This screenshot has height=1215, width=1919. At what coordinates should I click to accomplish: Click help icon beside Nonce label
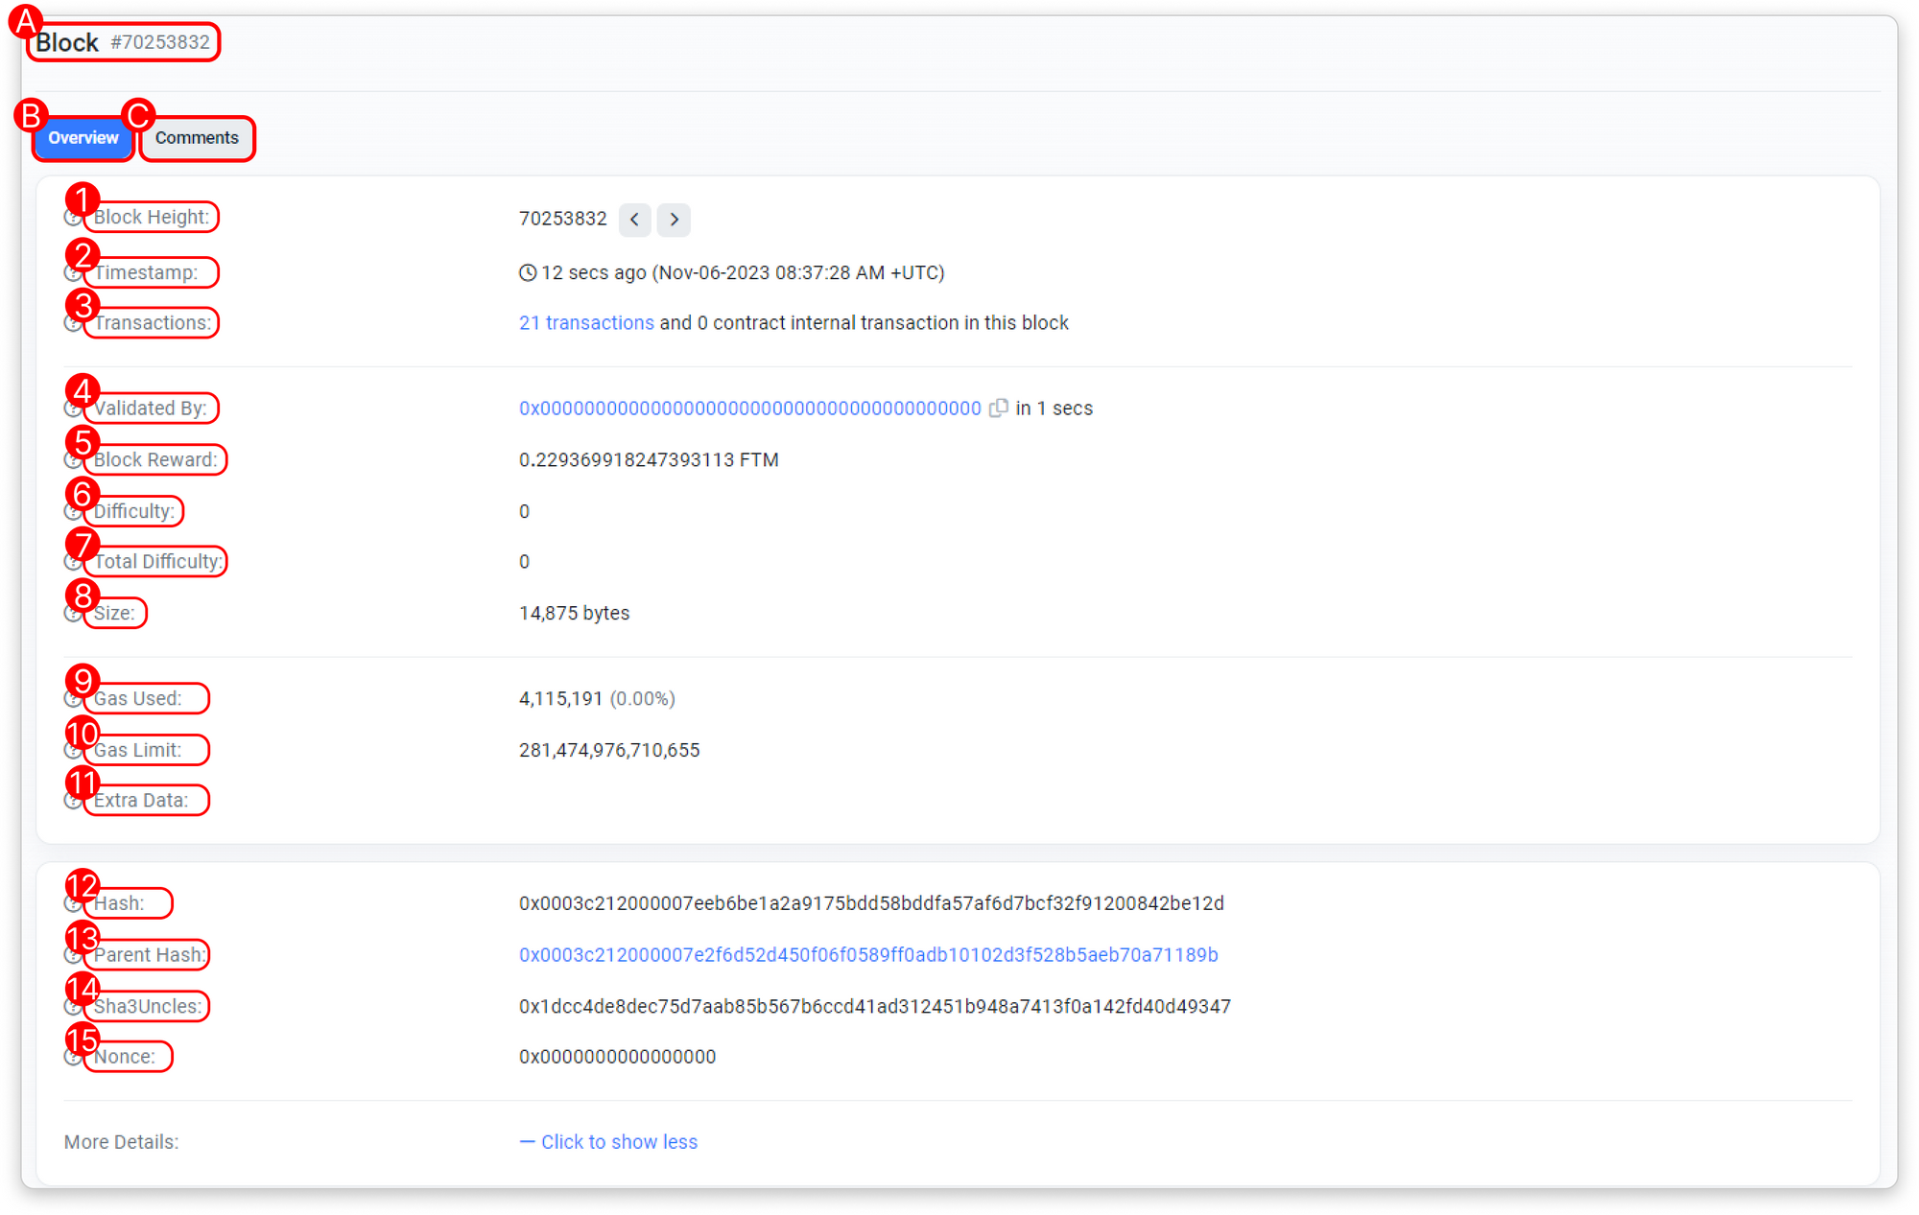pyautogui.click(x=72, y=1058)
